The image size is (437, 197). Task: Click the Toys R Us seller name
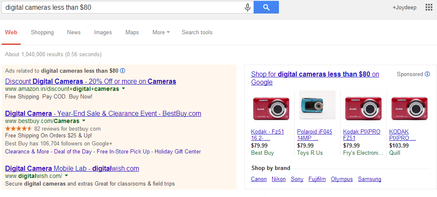coord(310,153)
